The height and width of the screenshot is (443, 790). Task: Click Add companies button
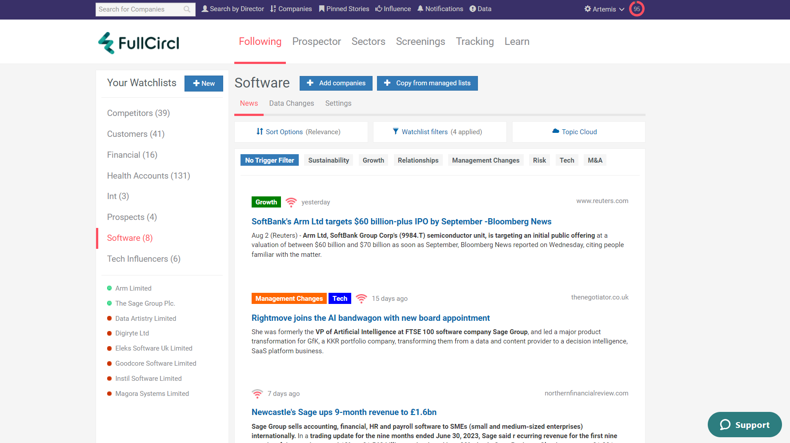click(x=336, y=83)
